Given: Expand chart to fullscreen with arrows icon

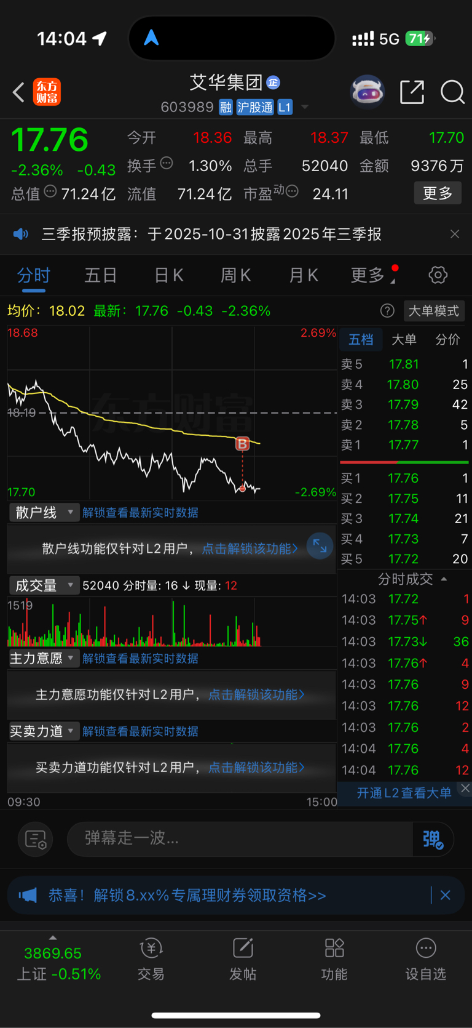Looking at the screenshot, I should coord(320,545).
